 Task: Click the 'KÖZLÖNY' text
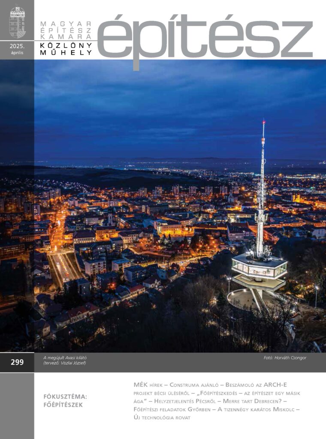pos(66,45)
